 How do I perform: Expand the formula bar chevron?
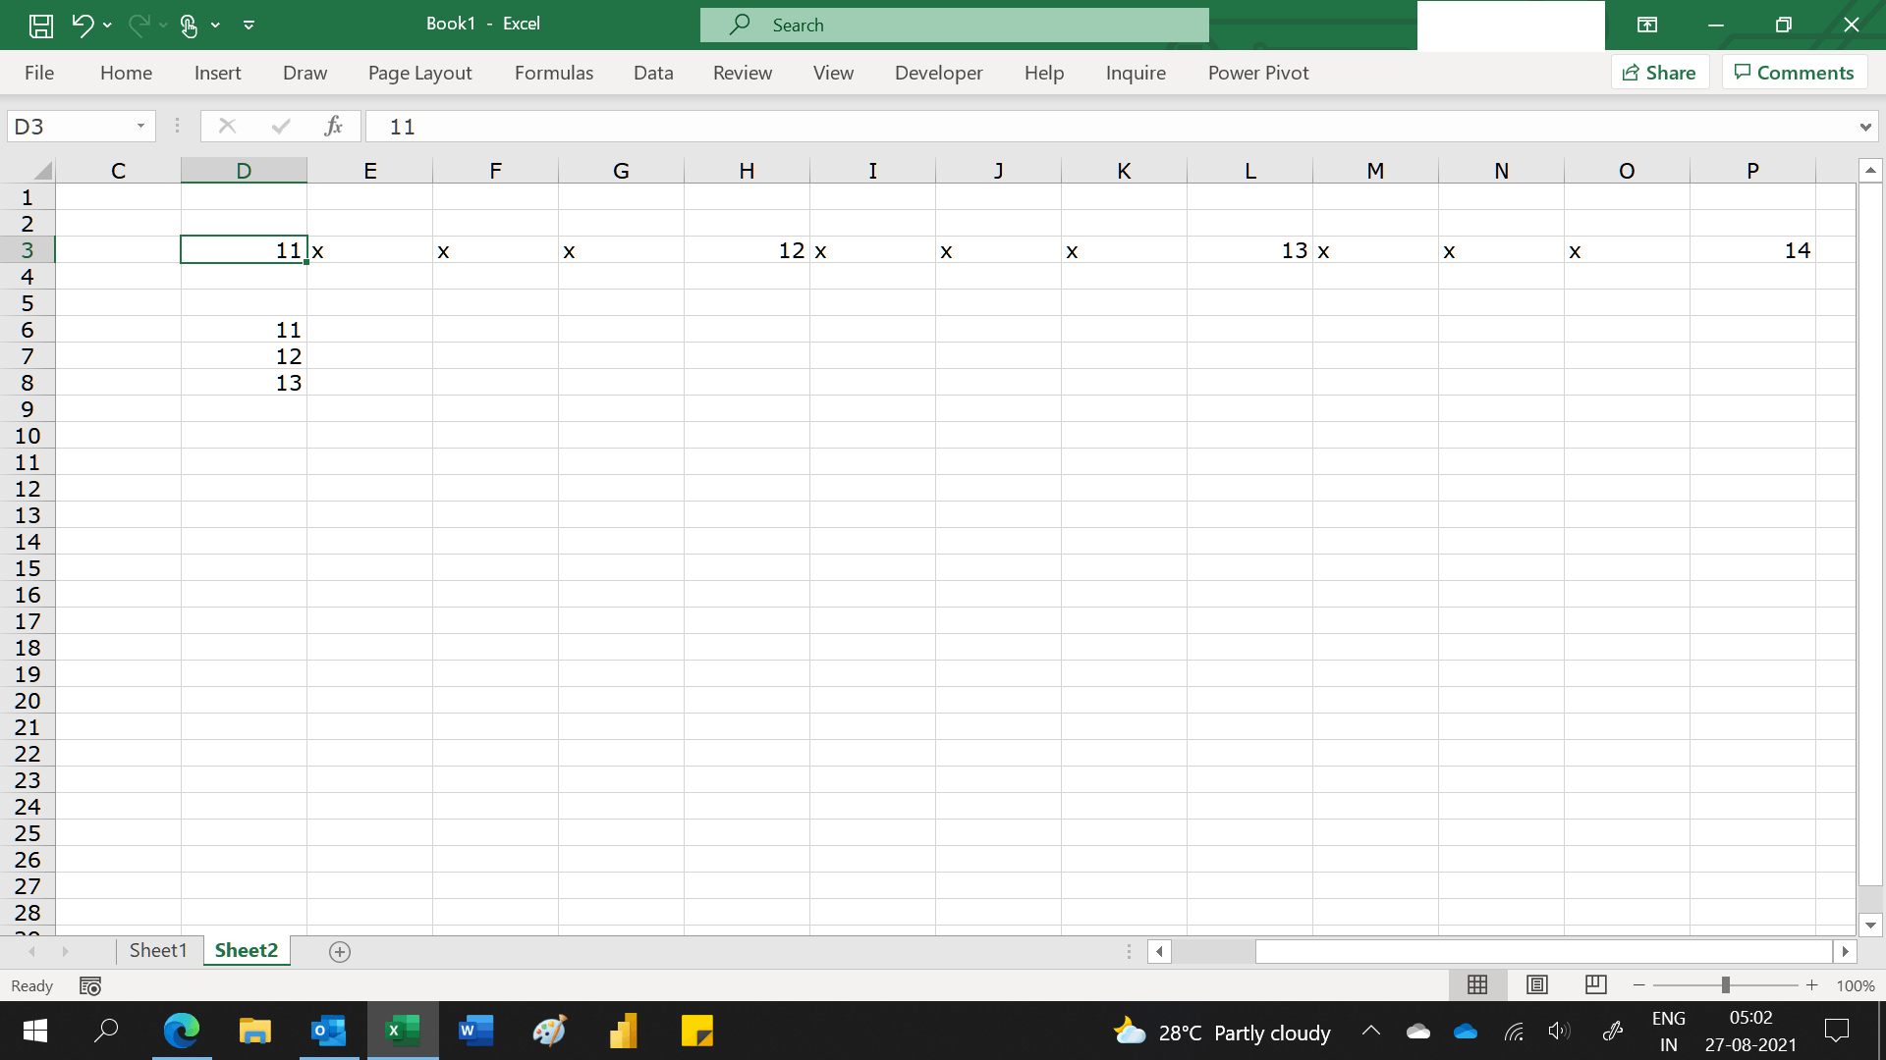(1864, 127)
